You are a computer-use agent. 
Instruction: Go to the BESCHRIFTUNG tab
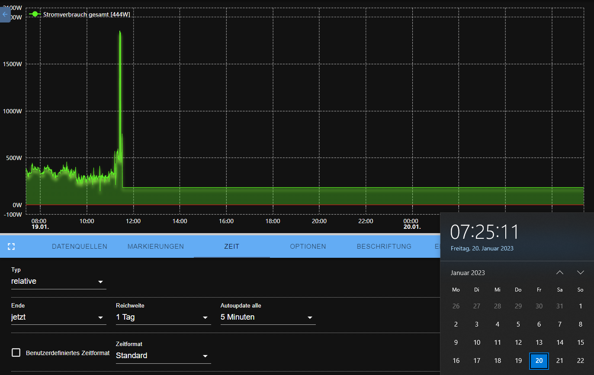tap(384, 247)
